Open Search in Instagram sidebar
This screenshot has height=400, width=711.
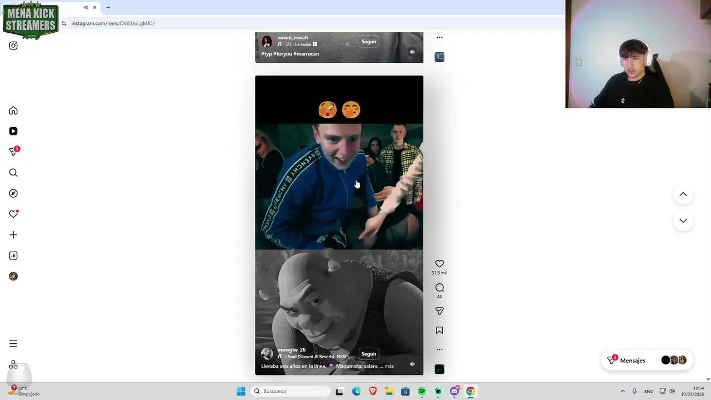(13, 173)
